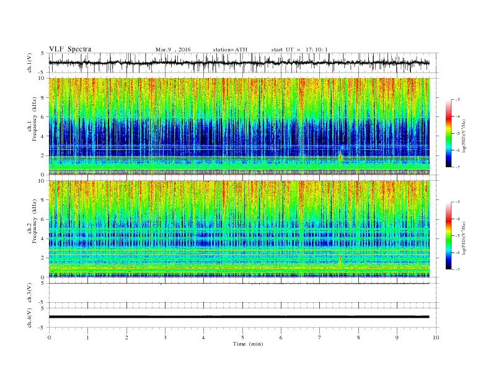
Task: Click the "-3" tick on ch.1 colorbar
Action: (x=458, y=100)
